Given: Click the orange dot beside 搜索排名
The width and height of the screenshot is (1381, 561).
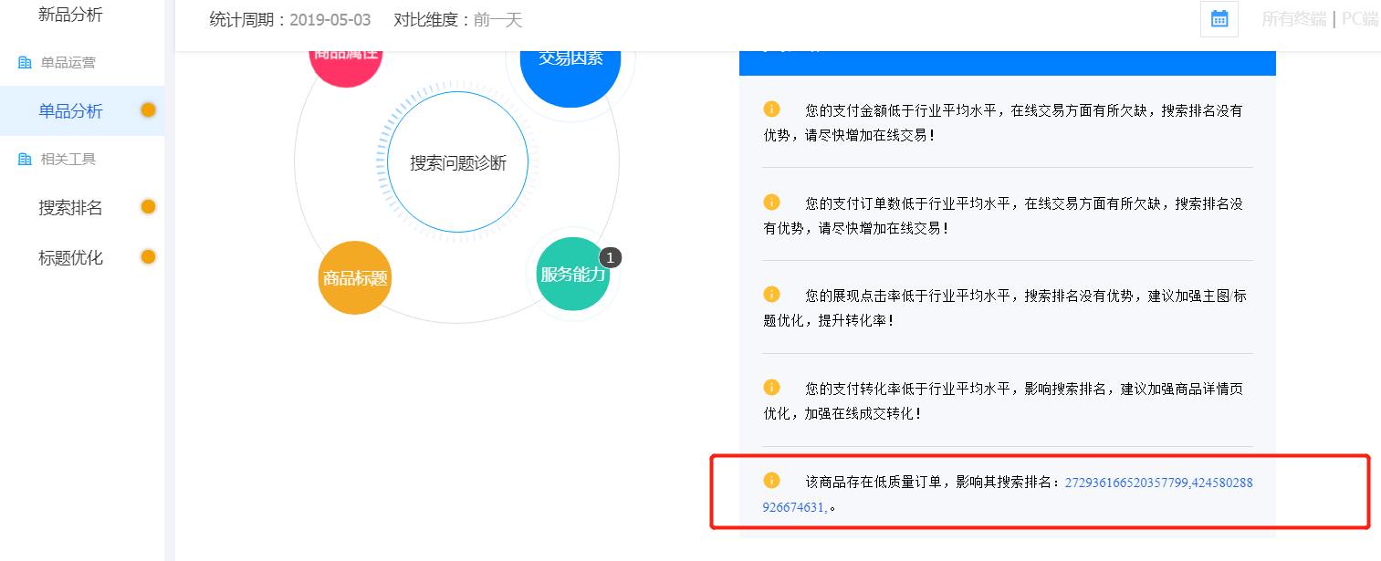Looking at the screenshot, I should [148, 207].
